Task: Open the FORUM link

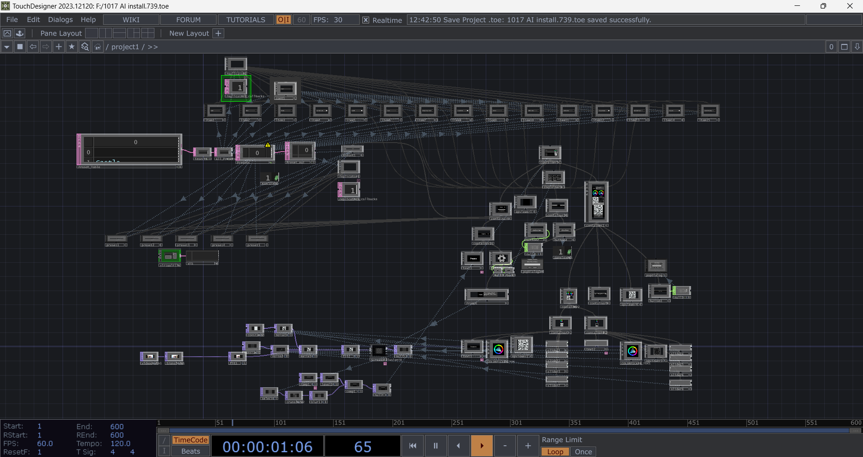Action: tap(188, 20)
